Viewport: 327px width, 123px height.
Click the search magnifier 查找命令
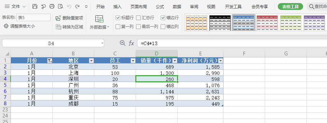pos(312,7)
